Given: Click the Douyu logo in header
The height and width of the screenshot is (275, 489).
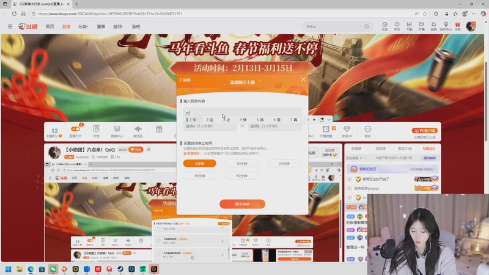Looking at the screenshot, I should (x=28, y=26).
